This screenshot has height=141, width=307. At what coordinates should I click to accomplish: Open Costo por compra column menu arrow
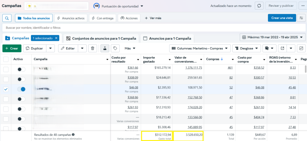(x=264, y=60)
